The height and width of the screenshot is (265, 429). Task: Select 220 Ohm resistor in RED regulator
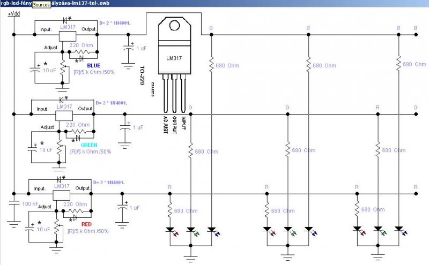coord(77,211)
